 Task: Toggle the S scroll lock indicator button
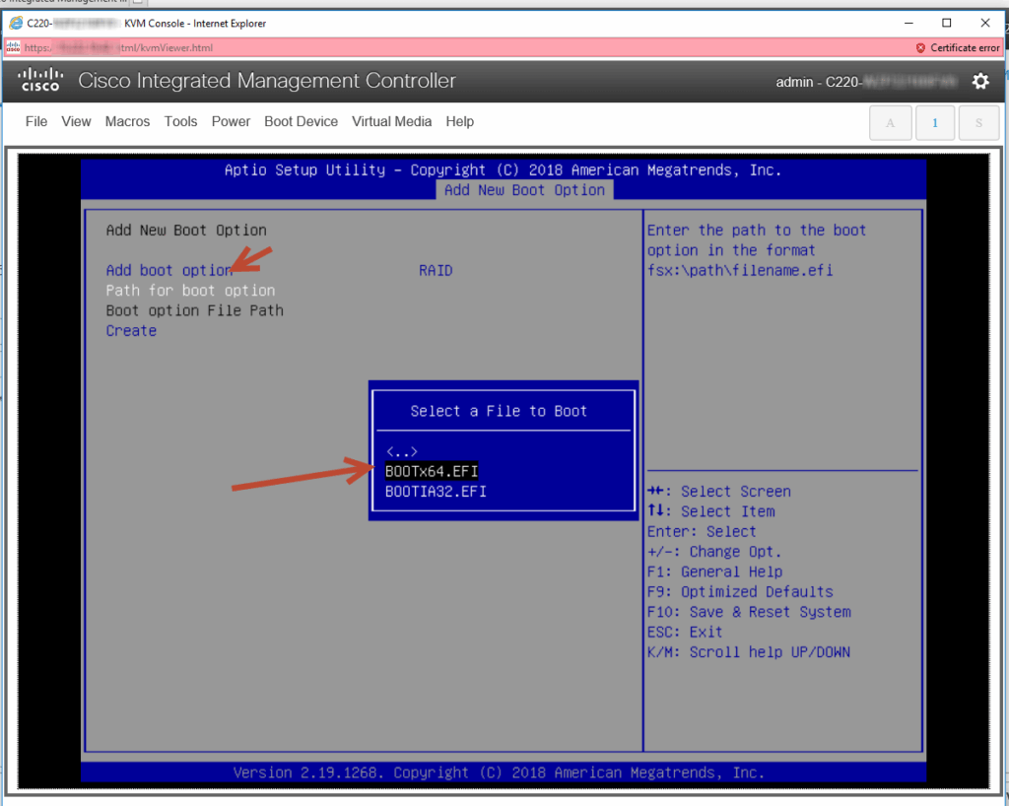[x=978, y=123]
